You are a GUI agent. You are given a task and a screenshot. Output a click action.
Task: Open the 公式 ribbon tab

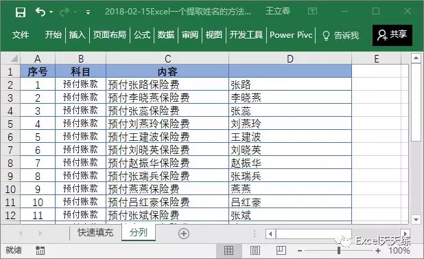[x=142, y=34]
